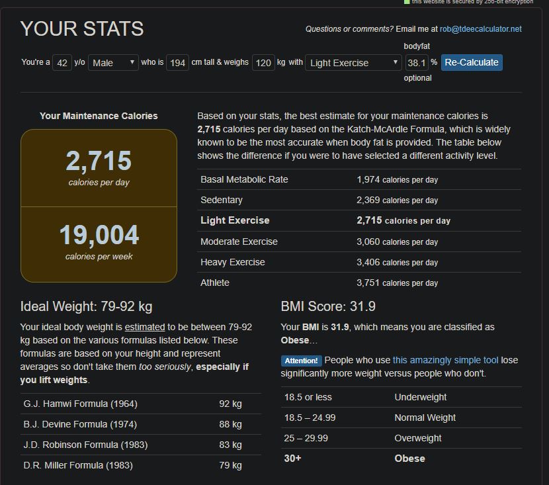The image size is (549, 485).
Task: Open the rob@tdeecalculator.net email link
Action: (x=480, y=29)
